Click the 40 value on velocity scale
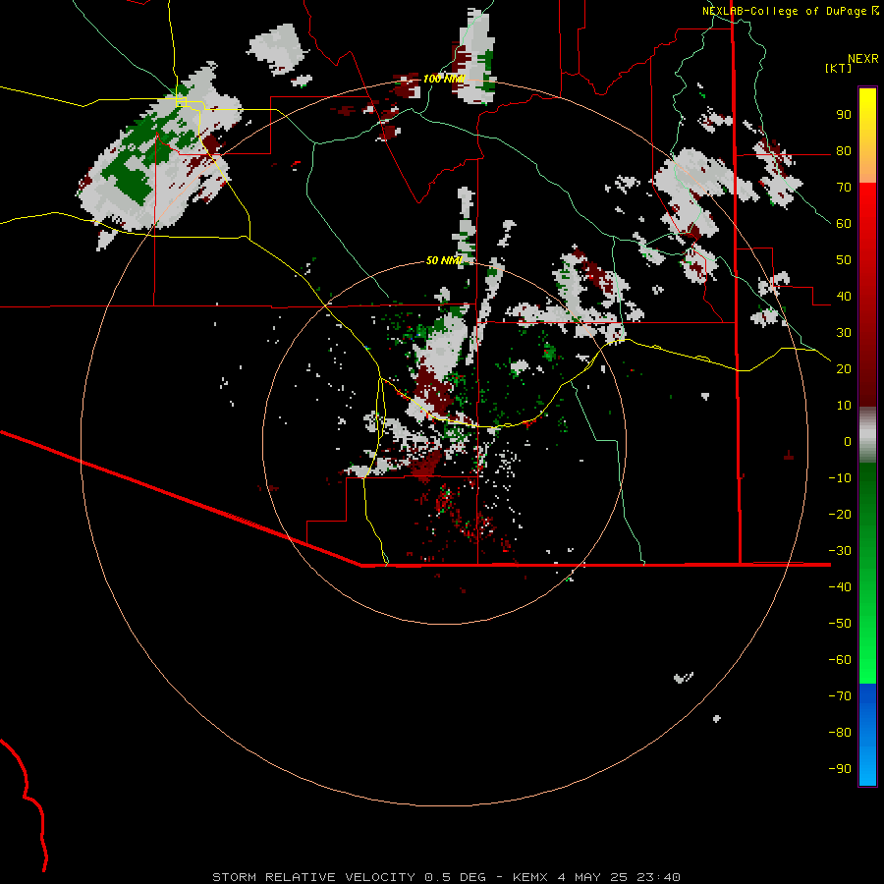This screenshot has width=884, height=884. (844, 296)
